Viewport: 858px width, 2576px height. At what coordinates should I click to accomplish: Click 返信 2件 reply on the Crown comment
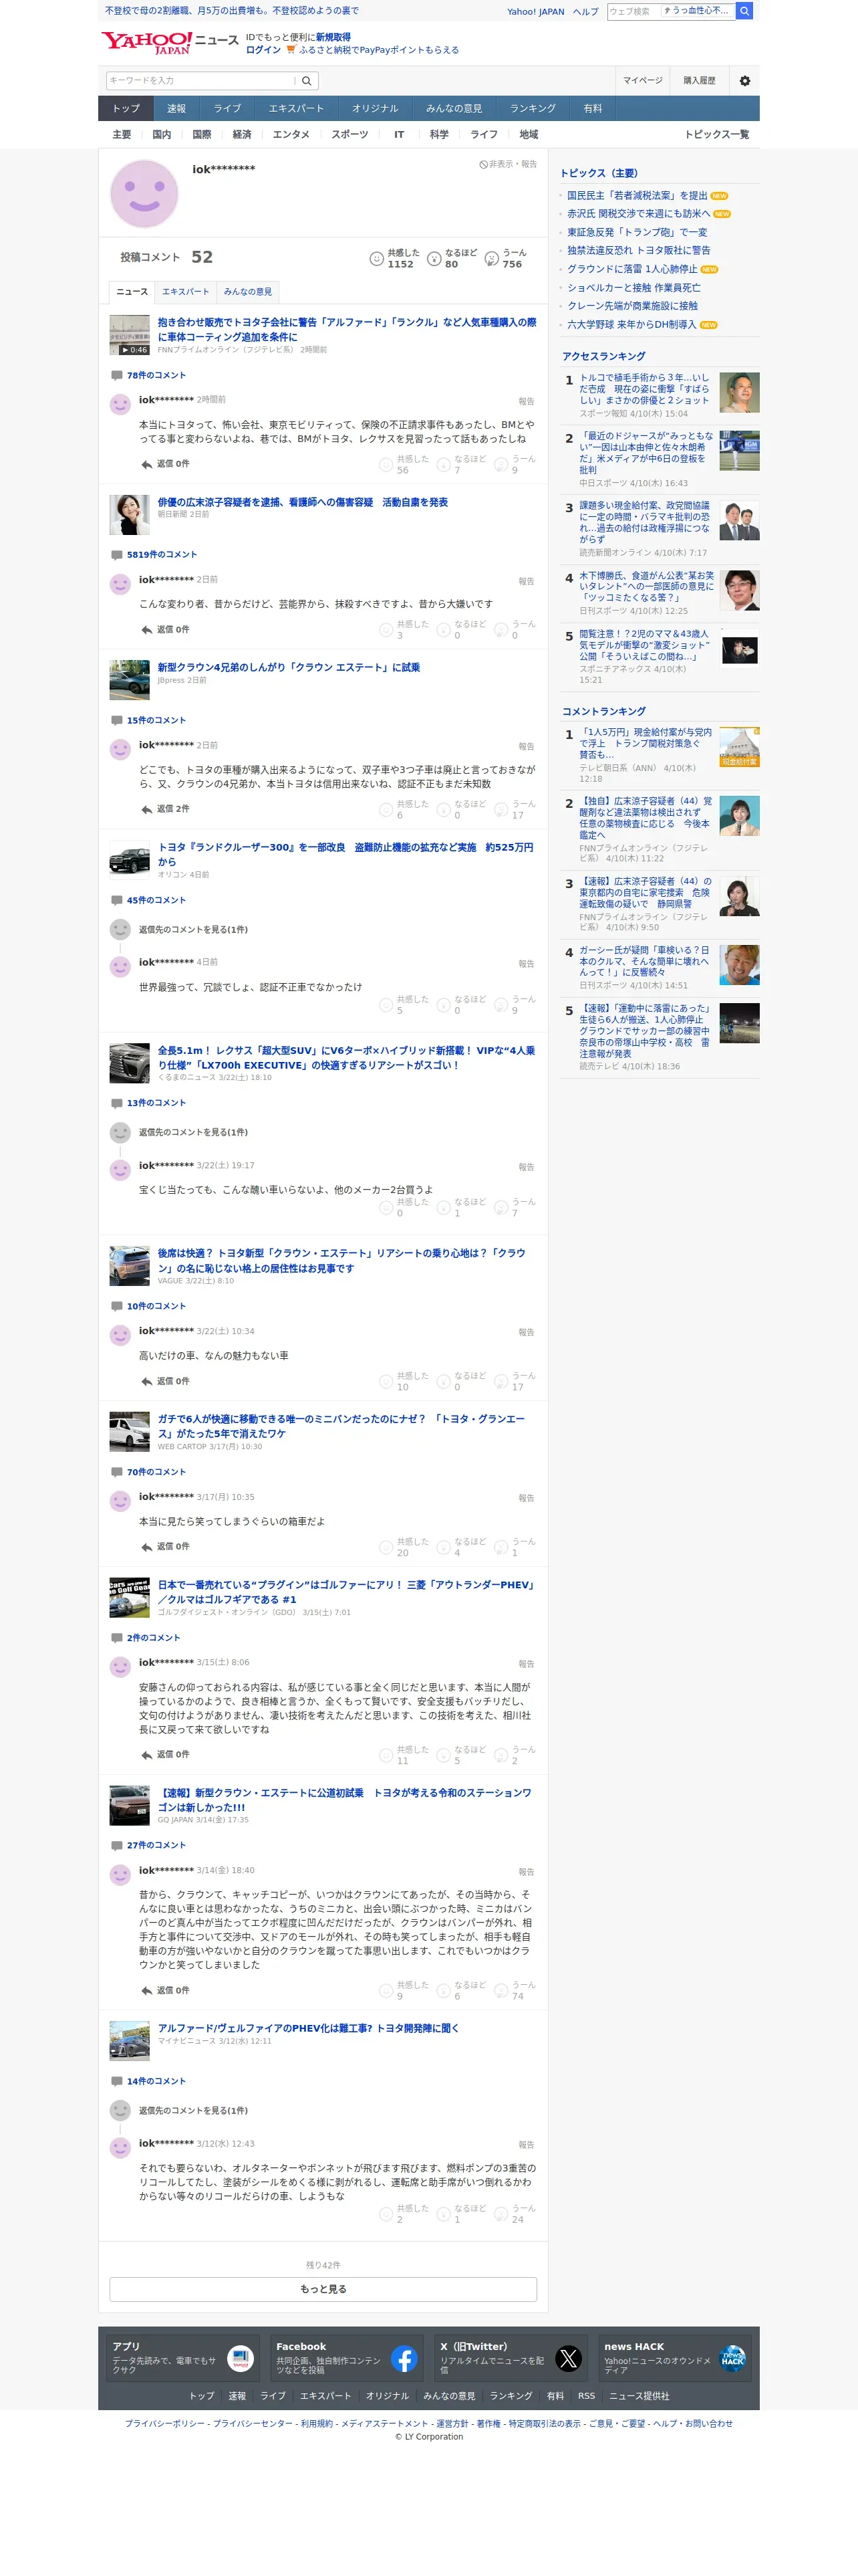click(165, 809)
